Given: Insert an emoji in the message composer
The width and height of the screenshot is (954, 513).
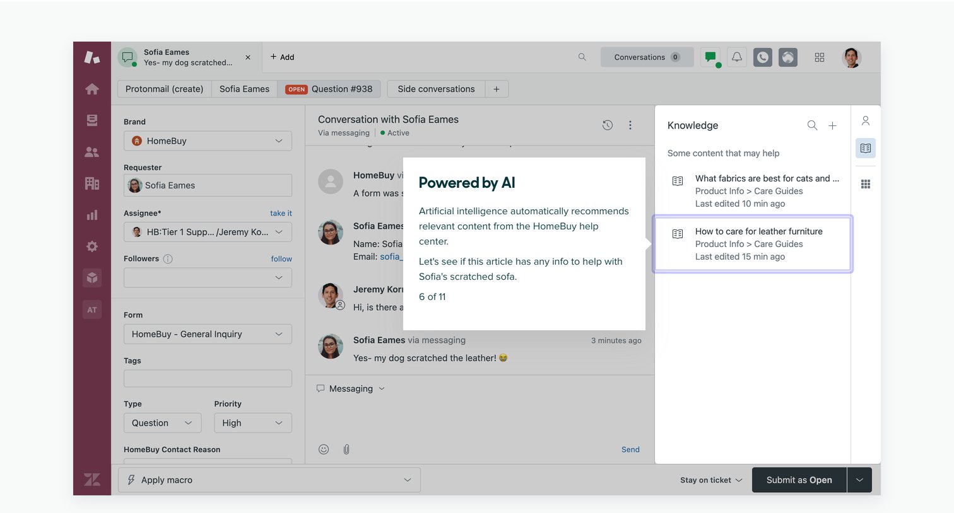Looking at the screenshot, I should click(324, 449).
